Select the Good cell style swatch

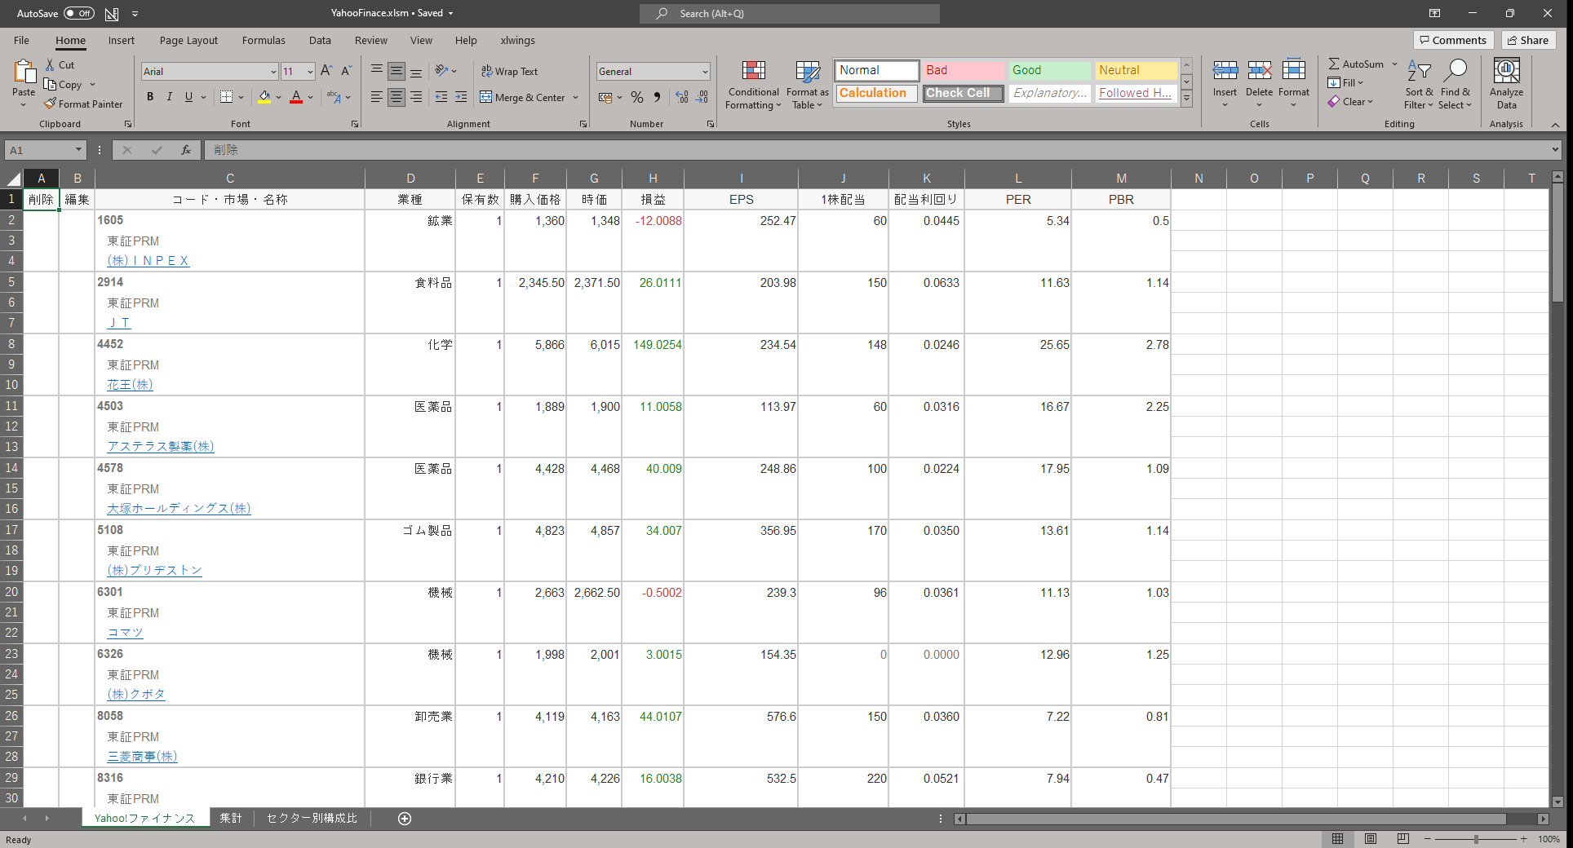click(1048, 70)
